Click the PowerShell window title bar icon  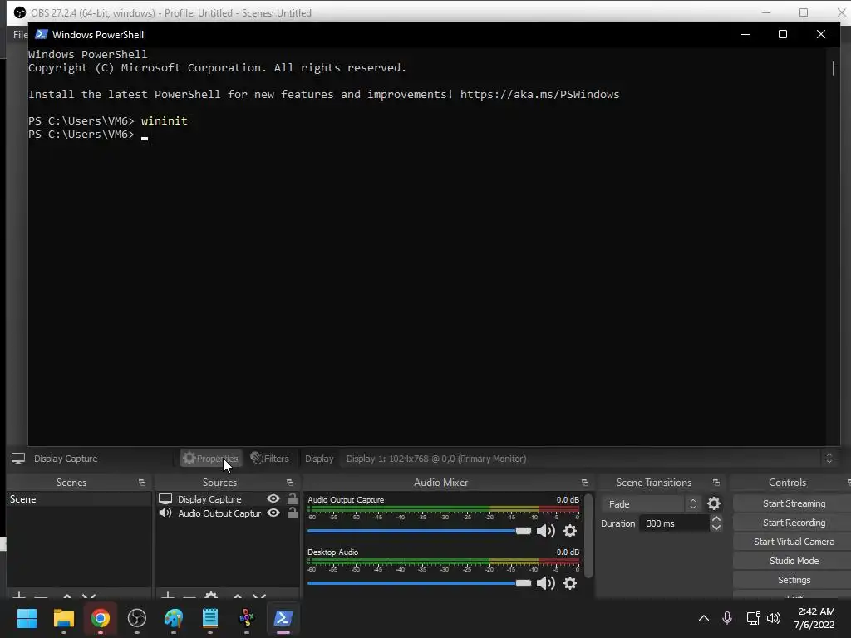click(x=42, y=34)
